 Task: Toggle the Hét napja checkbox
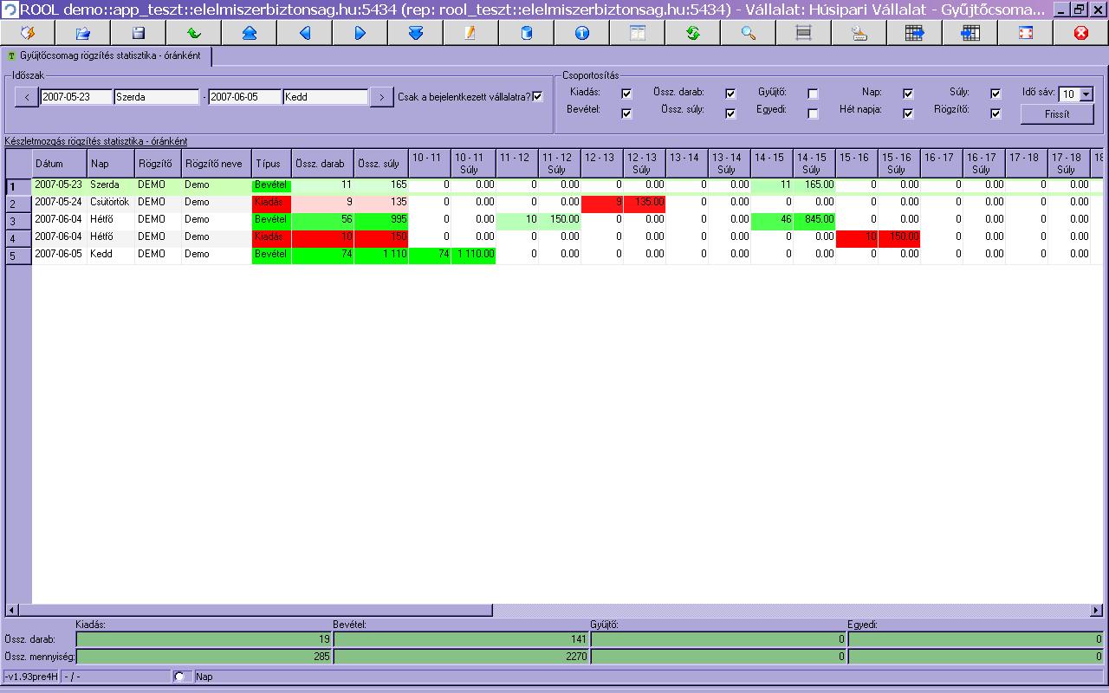[x=908, y=113]
